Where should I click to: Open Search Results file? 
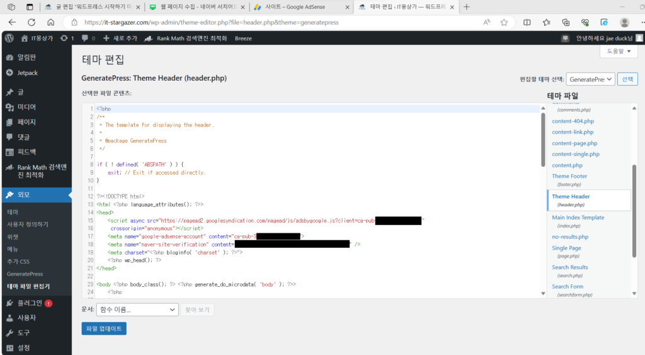click(x=569, y=271)
